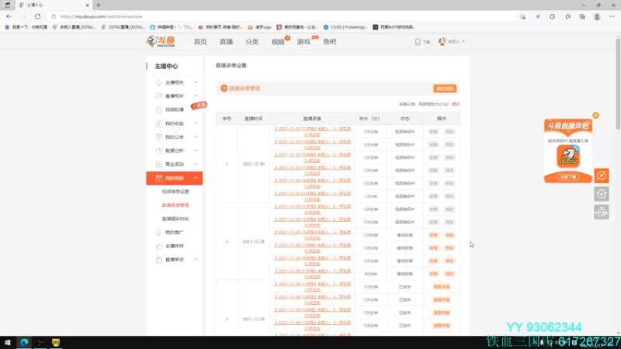Click the home floating side icon
The width and height of the screenshot is (621, 349).
coord(601,194)
